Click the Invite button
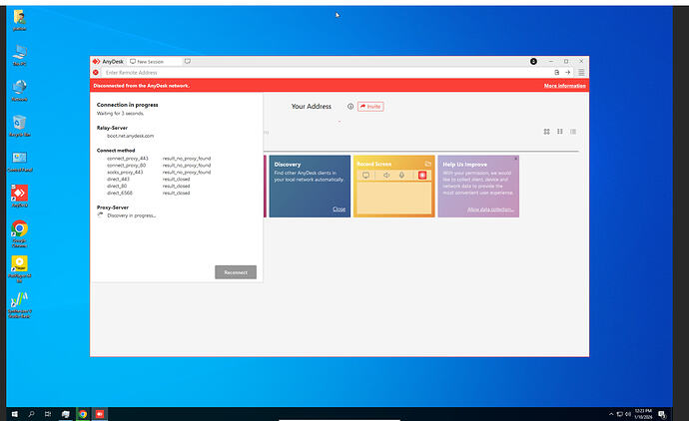 pos(370,106)
